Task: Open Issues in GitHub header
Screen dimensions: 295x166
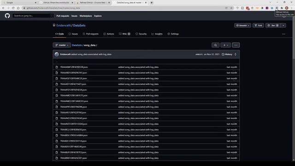Action: (74, 16)
